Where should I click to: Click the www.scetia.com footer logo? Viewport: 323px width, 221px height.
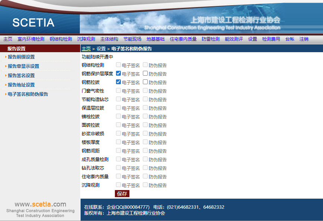point(40,205)
